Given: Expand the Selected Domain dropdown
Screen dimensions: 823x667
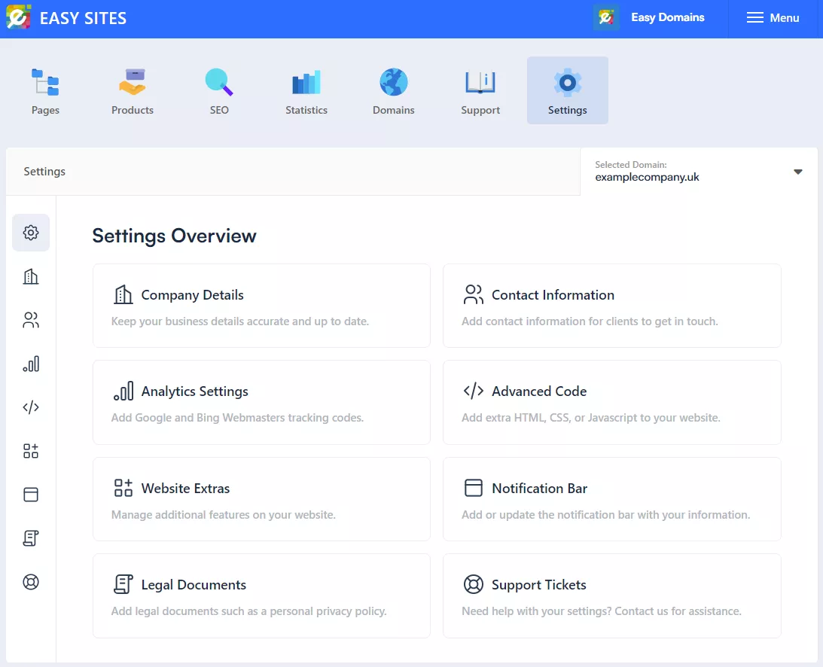Looking at the screenshot, I should coord(797,172).
